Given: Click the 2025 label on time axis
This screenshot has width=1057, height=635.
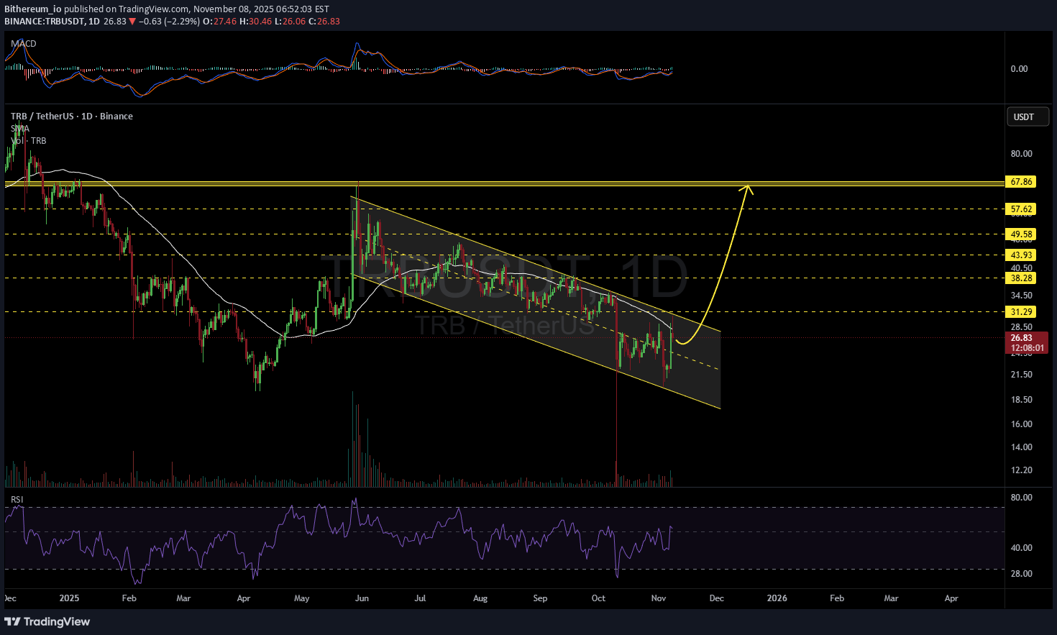Looking at the screenshot, I should 69,598.
